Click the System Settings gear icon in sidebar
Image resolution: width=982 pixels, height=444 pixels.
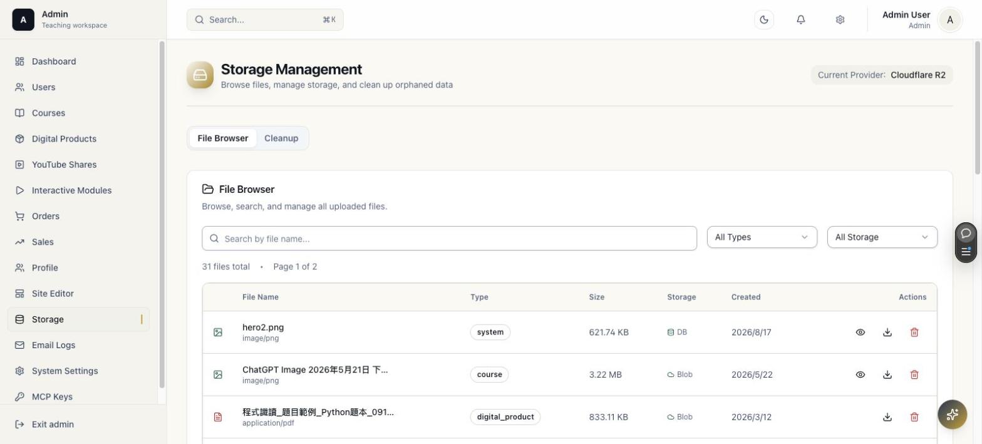(19, 371)
